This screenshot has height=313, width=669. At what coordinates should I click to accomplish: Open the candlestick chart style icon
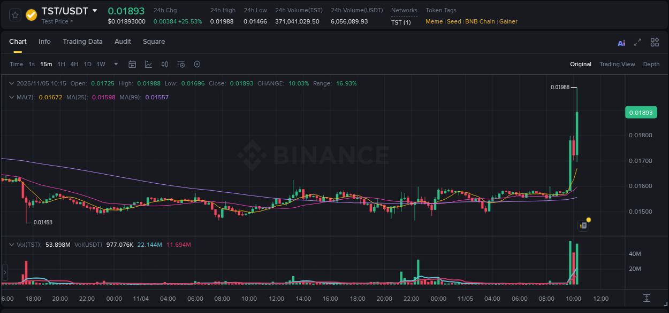(x=165, y=64)
